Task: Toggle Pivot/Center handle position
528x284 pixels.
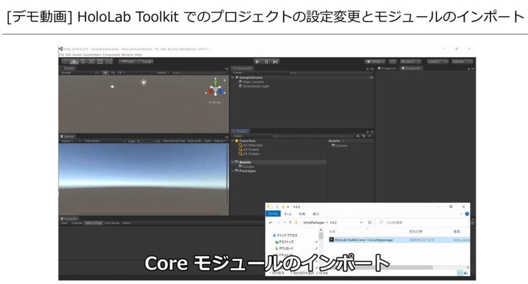Action: 128,62
